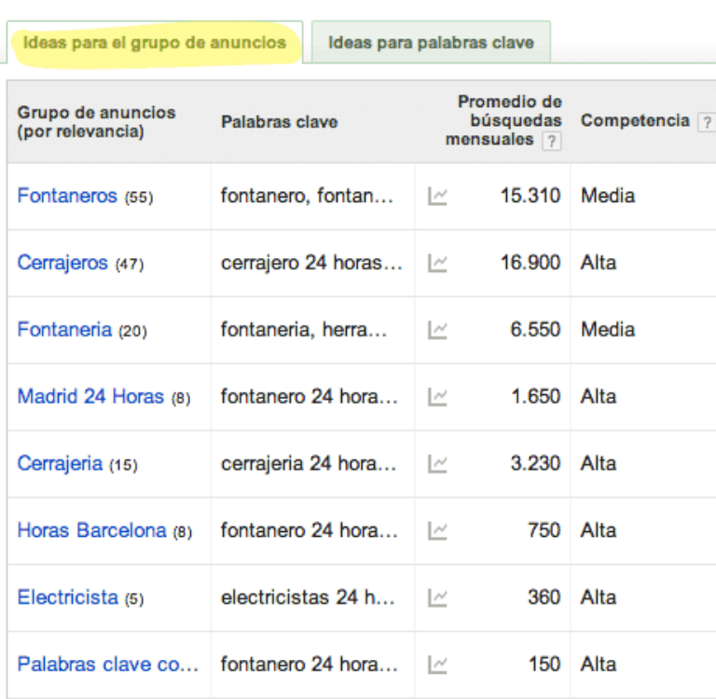Image resolution: width=716 pixels, height=699 pixels.
Task: Sort by Competencia column header
Action: pos(635,120)
